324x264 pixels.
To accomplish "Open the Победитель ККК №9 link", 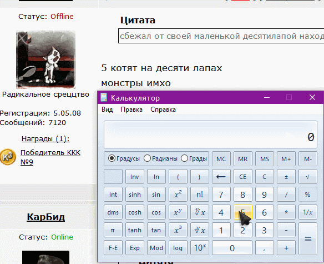I will (x=50, y=157).
